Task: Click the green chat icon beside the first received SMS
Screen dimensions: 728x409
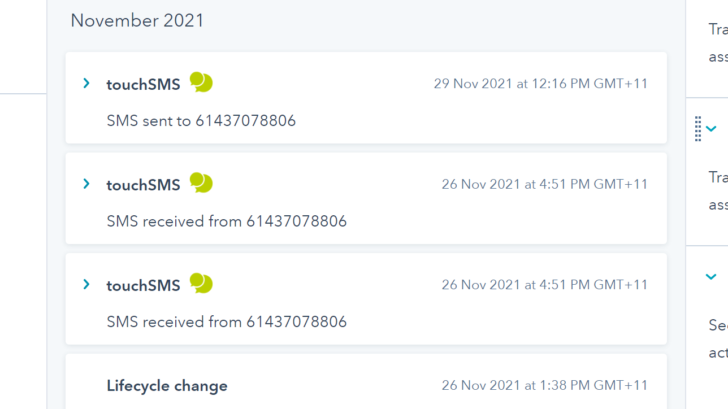Action: (x=201, y=182)
